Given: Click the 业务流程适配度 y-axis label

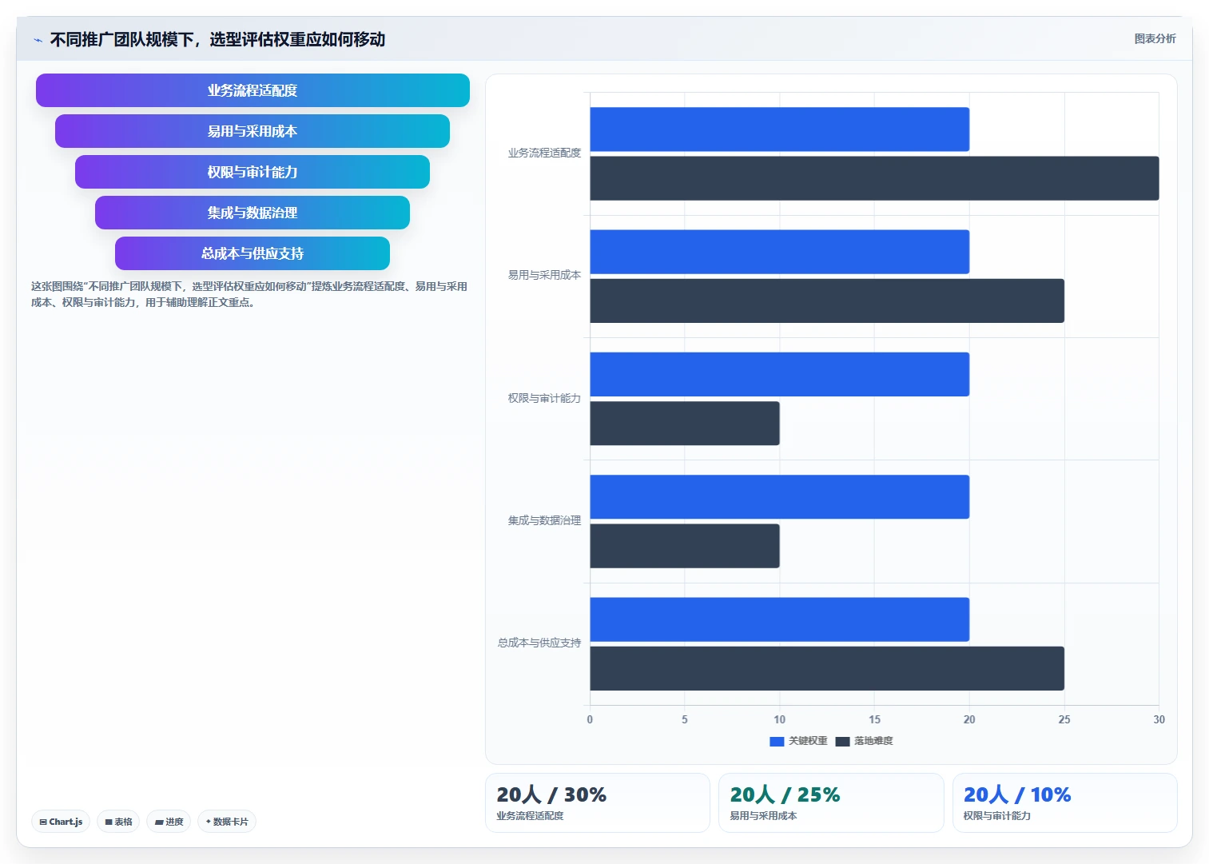Looking at the screenshot, I should pyautogui.click(x=544, y=153).
